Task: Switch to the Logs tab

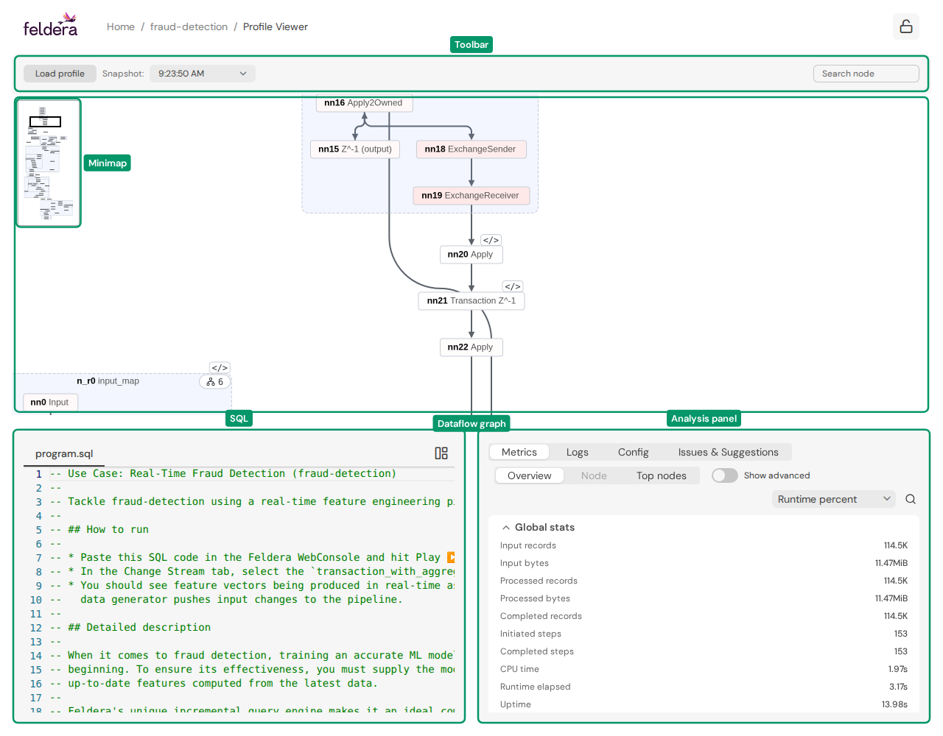Action: click(x=578, y=452)
